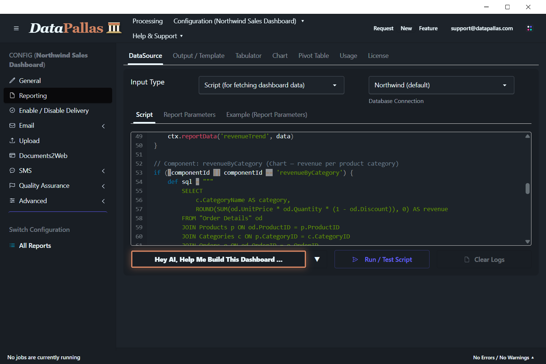
Task: Expand the Email submenu chevron
Action: pyautogui.click(x=103, y=126)
